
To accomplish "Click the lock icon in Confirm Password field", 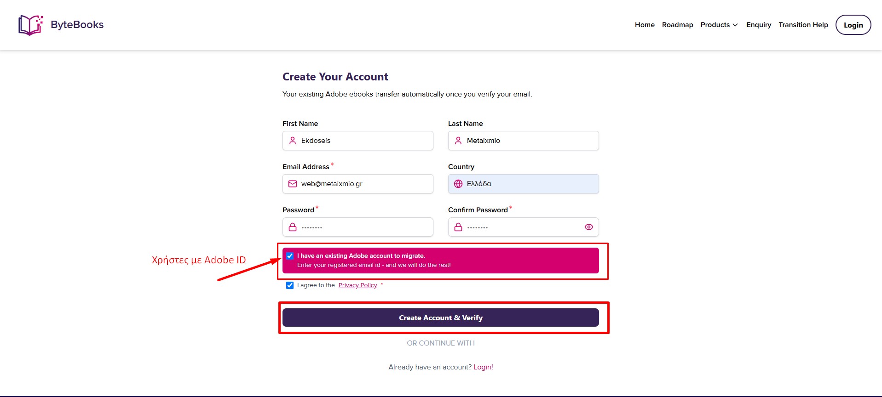I will [x=458, y=227].
